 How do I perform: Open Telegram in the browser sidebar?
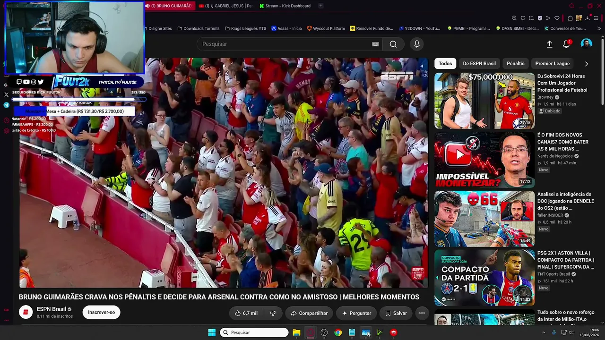(x=6, y=105)
